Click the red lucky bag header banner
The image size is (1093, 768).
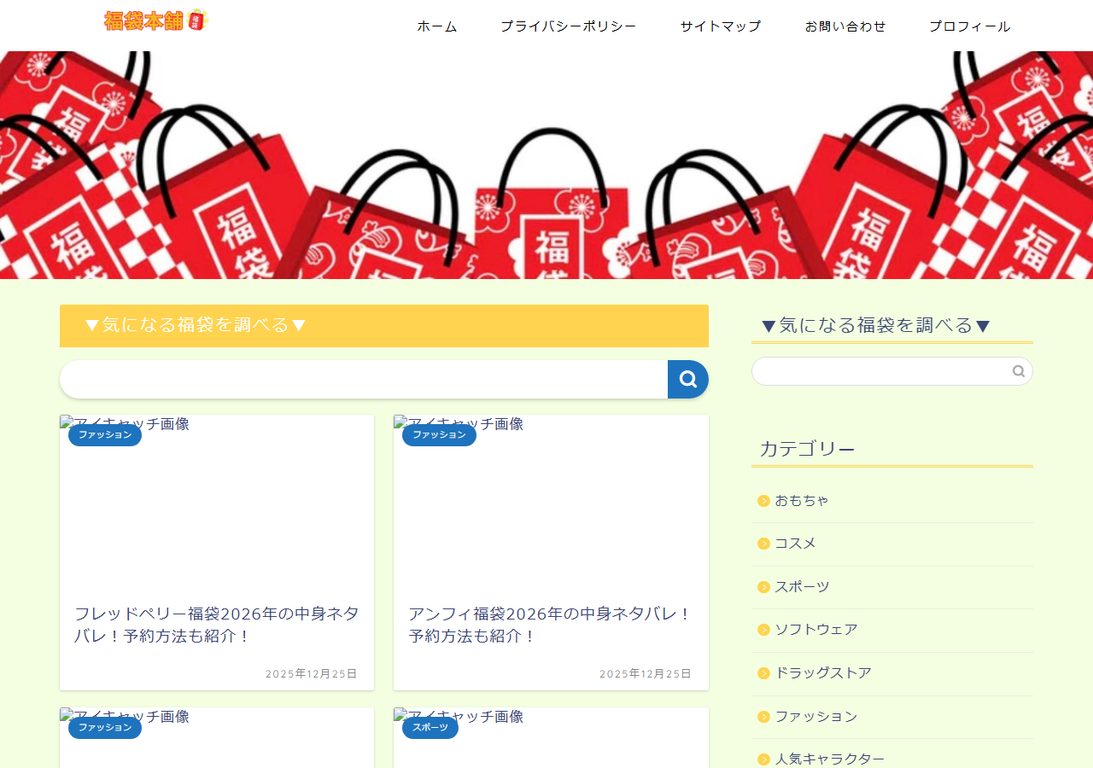[546, 165]
